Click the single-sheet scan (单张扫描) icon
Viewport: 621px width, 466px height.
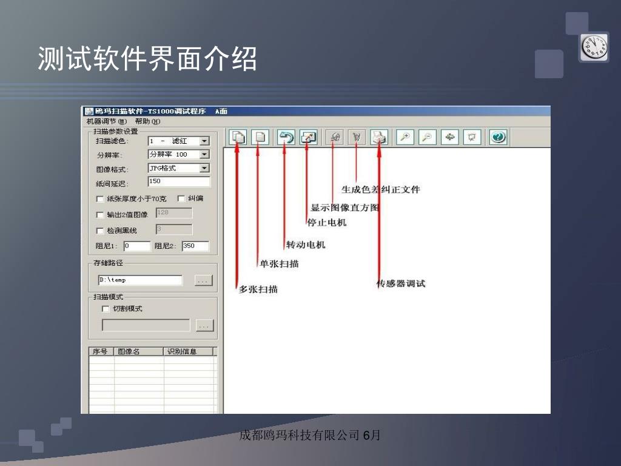[260, 138]
